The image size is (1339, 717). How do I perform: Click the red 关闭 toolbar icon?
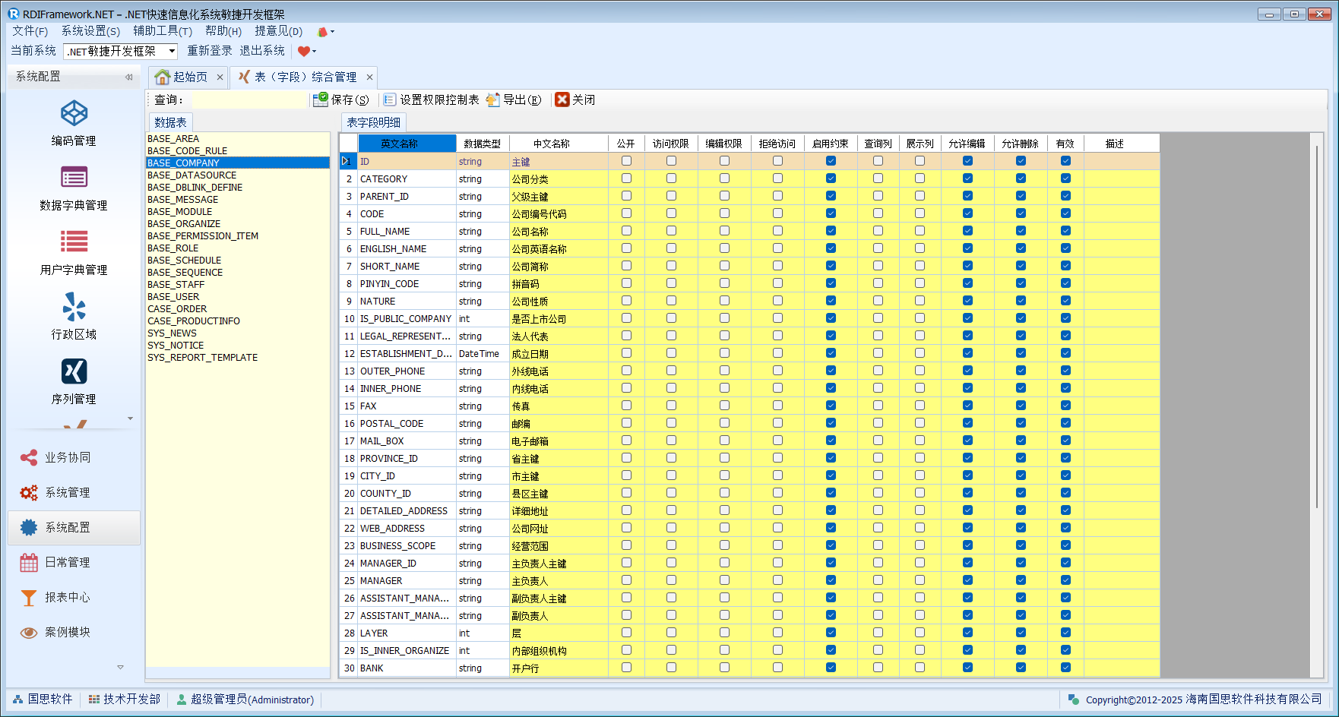coord(562,99)
